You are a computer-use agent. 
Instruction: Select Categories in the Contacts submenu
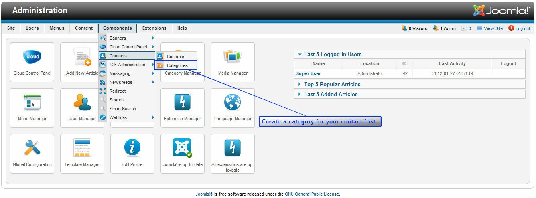pyautogui.click(x=177, y=65)
